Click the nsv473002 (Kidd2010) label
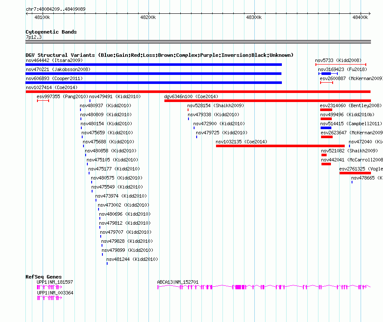Screen dimensions: 383x322 pyautogui.click(x=124, y=205)
